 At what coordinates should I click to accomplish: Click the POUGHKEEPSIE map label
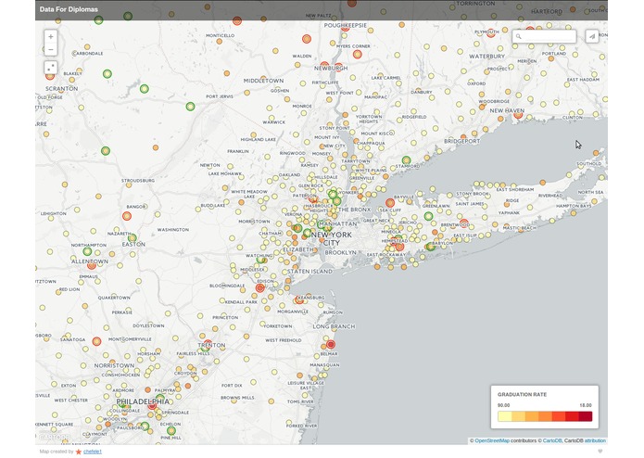coord(346,25)
